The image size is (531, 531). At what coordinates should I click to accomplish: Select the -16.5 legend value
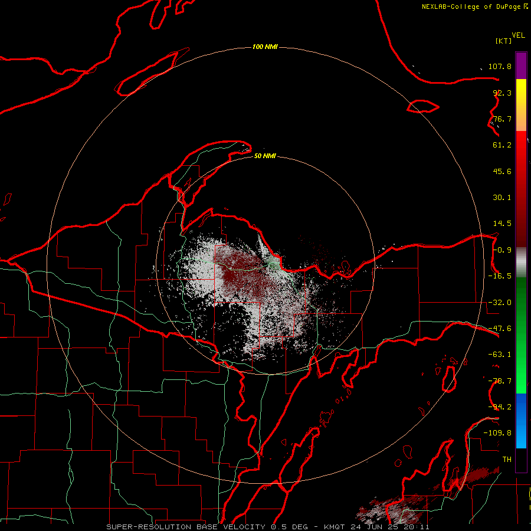(x=500, y=276)
